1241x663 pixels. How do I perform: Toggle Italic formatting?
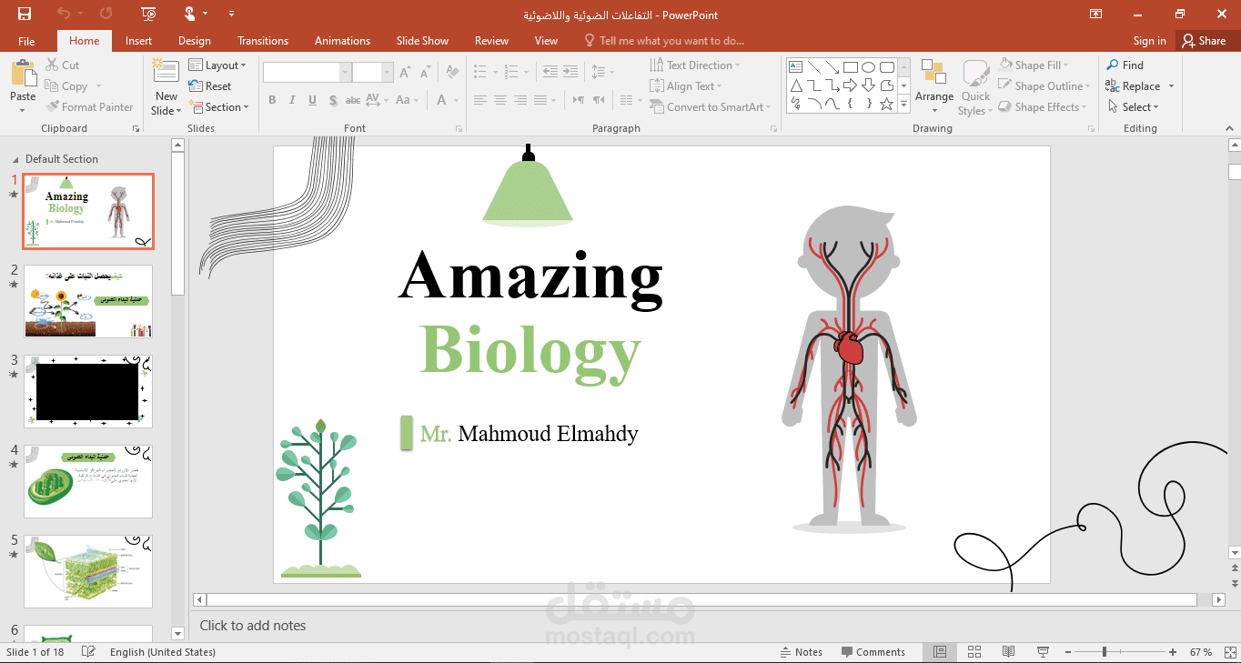point(293,100)
